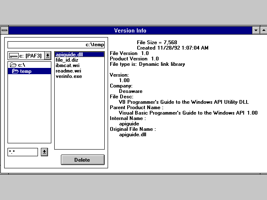Click the drive icon in the drive selector

(x=13, y=55)
